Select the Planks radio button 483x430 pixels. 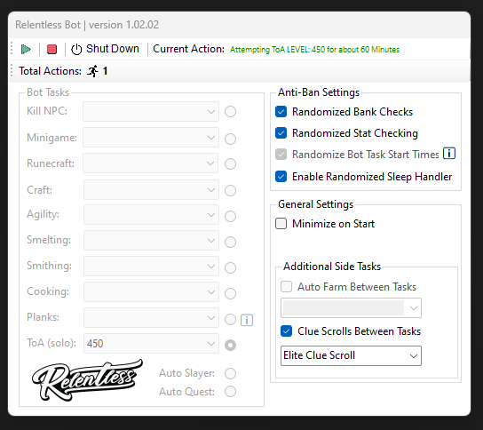(231, 319)
